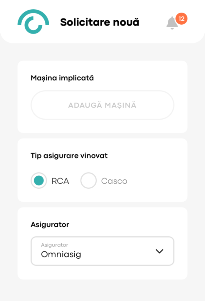Click the orange 12 notification badge

tap(181, 19)
